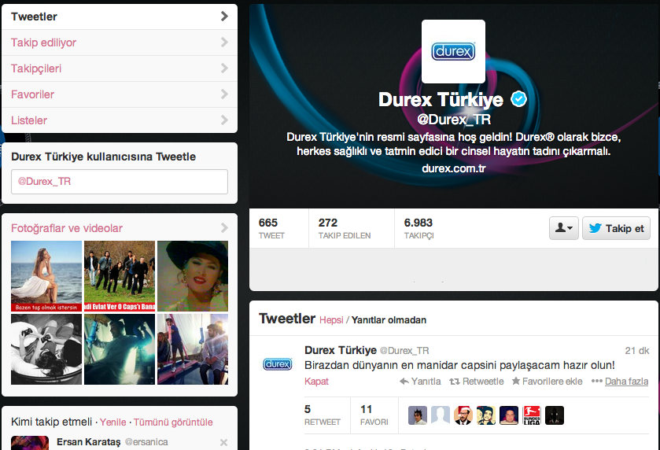Click chevron arrow beside Takip ediliyor
The image size is (660, 450).
point(224,42)
